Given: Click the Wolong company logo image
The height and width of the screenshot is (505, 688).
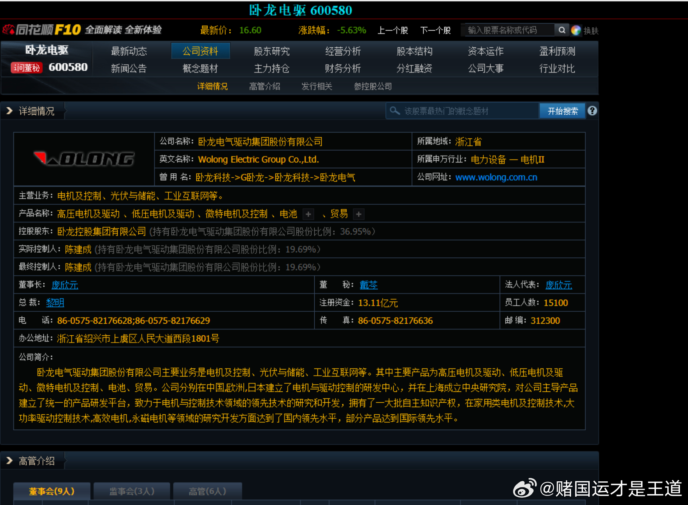Looking at the screenshot, I should [84, 159].
